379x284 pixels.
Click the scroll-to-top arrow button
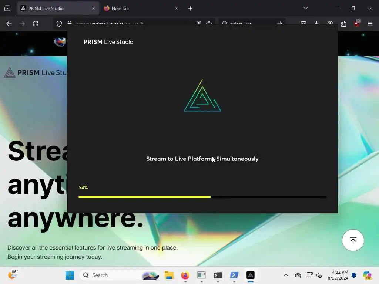(353, 240)
